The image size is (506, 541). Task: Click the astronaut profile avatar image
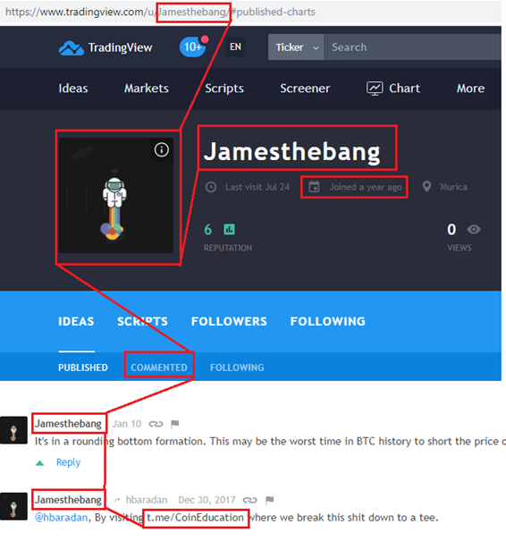click(x=116, y=196)
